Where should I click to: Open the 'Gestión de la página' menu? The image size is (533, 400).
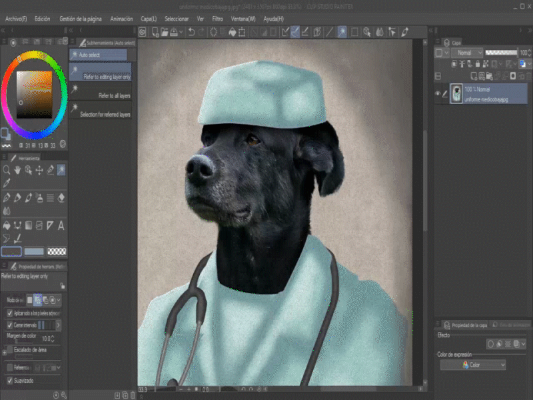[81, 19]
